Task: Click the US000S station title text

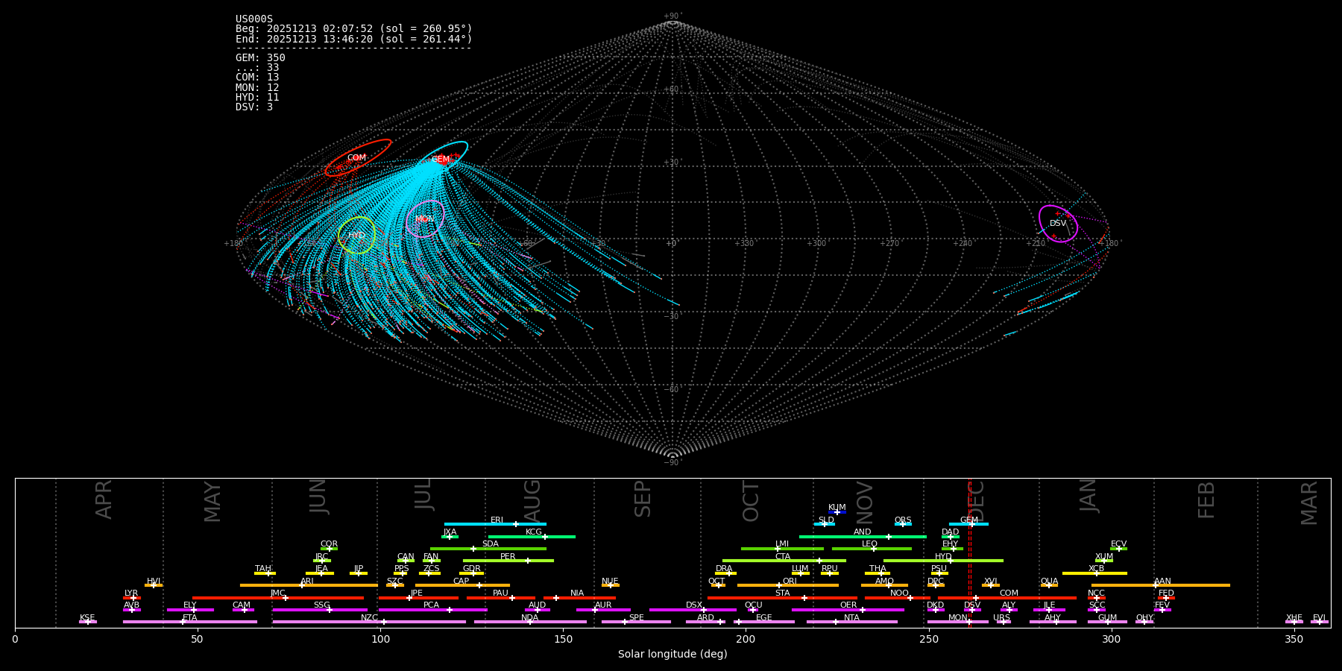Action: click(x=254, y=19)
